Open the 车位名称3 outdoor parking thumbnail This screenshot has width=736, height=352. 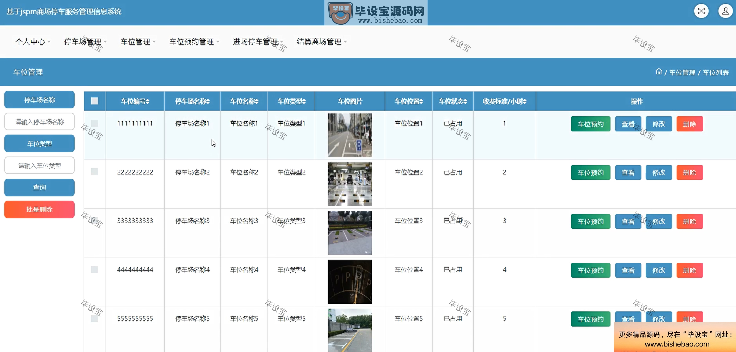coord(350,233)
